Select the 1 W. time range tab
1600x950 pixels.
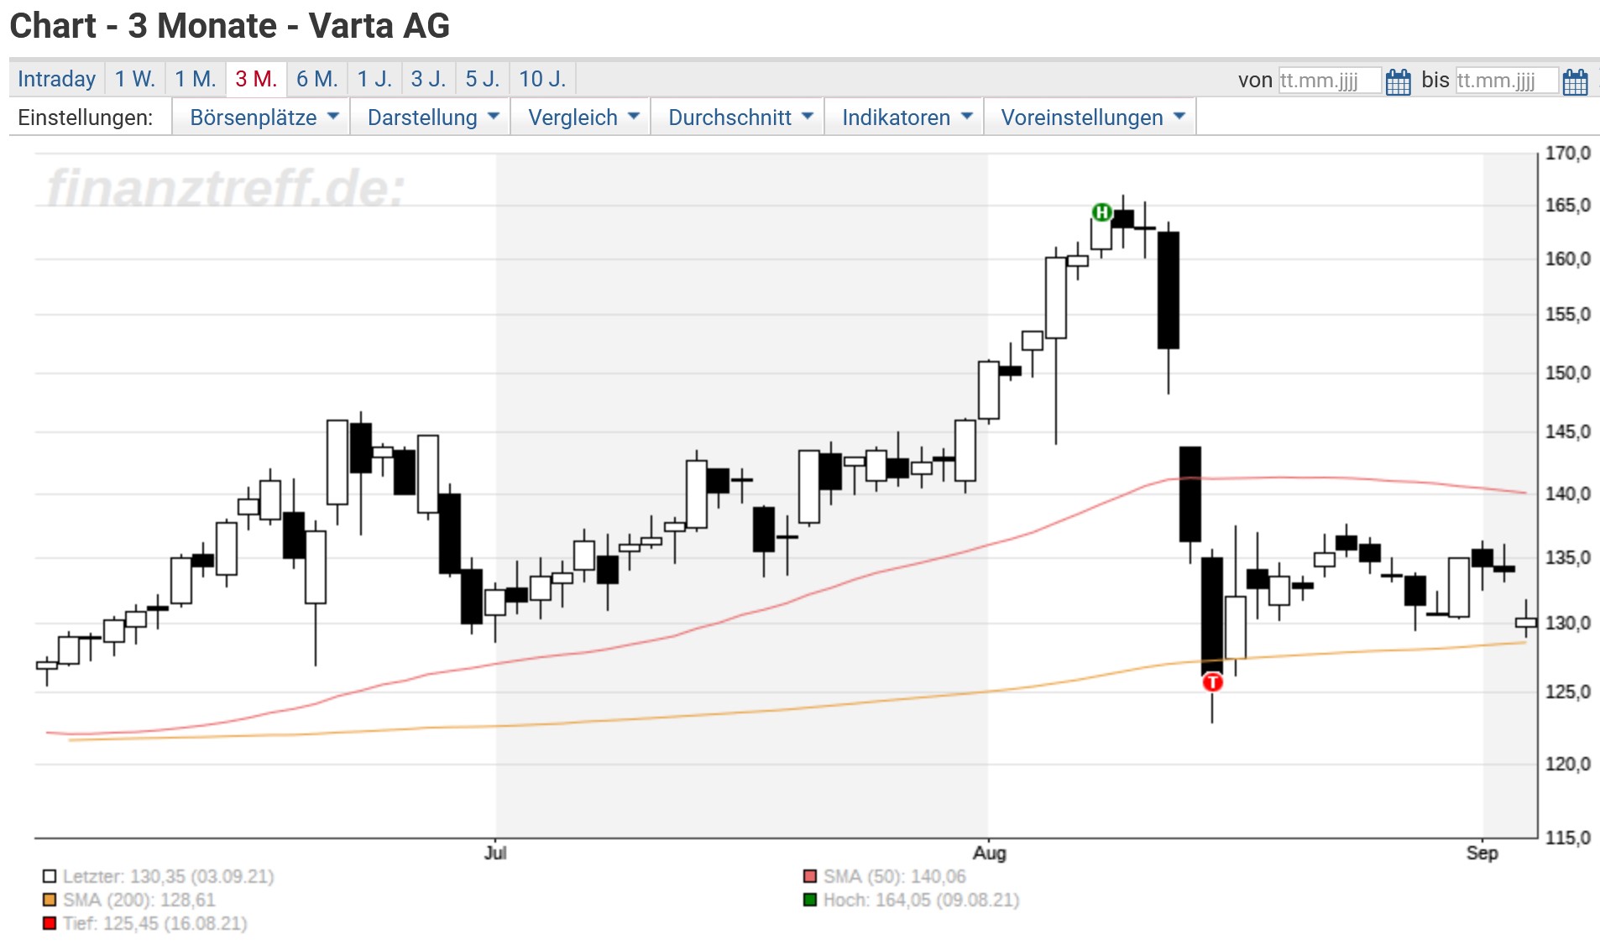(x=135, y=79)
